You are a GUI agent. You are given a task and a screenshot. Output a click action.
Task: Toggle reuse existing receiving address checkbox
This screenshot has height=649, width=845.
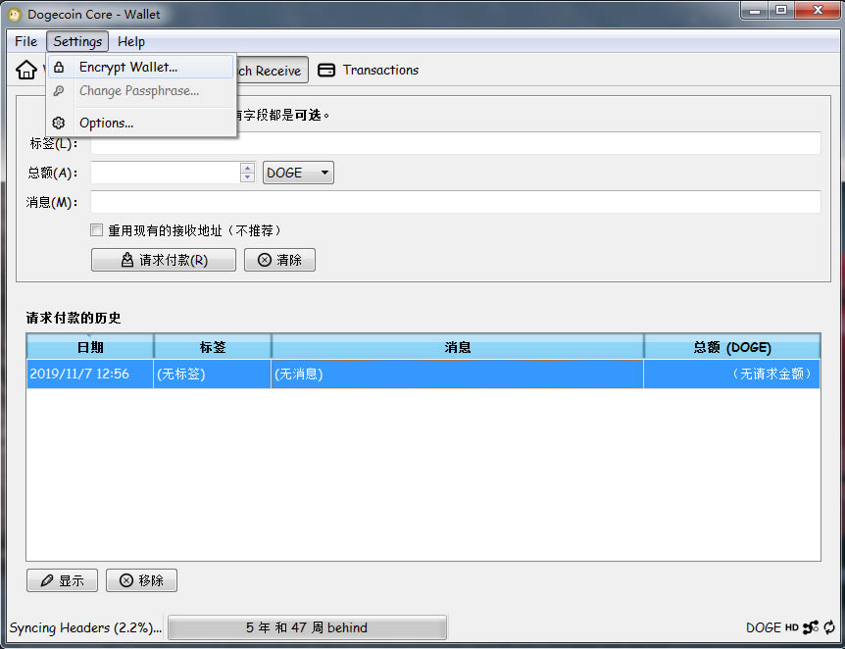(x=96, y=230)
